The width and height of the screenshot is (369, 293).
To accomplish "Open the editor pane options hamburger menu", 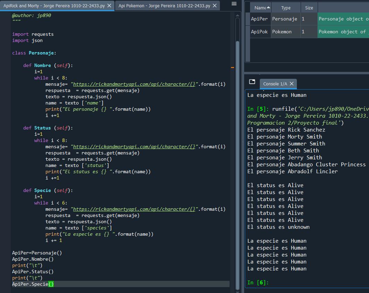I will pyautogui.click(x=234, y=4).
